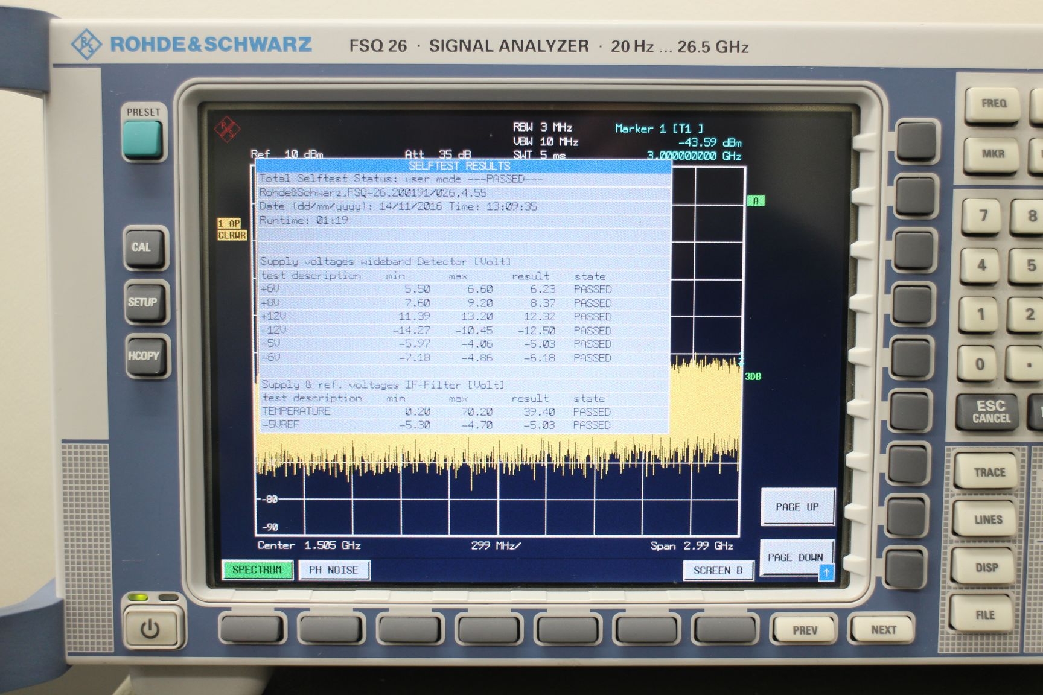1043x695 pixels.
Task: Push the top unlabeled softkey right of screen
Action: point(916,141)
